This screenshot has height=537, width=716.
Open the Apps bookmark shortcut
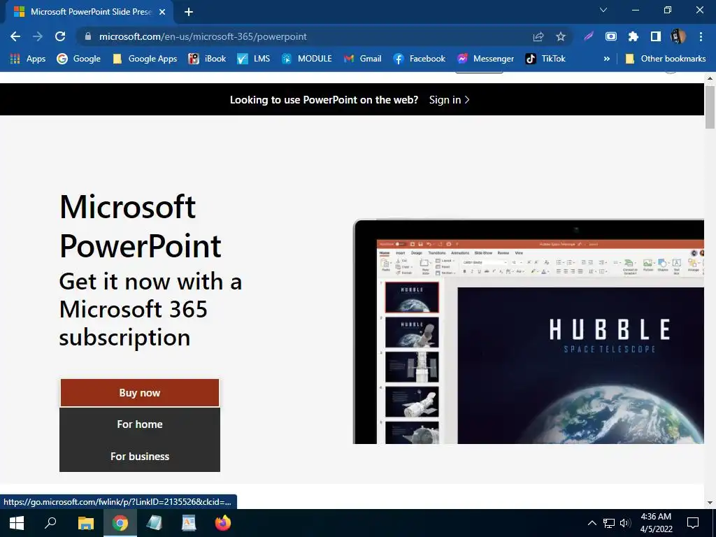pyautogui.click(x=28, y=59)
